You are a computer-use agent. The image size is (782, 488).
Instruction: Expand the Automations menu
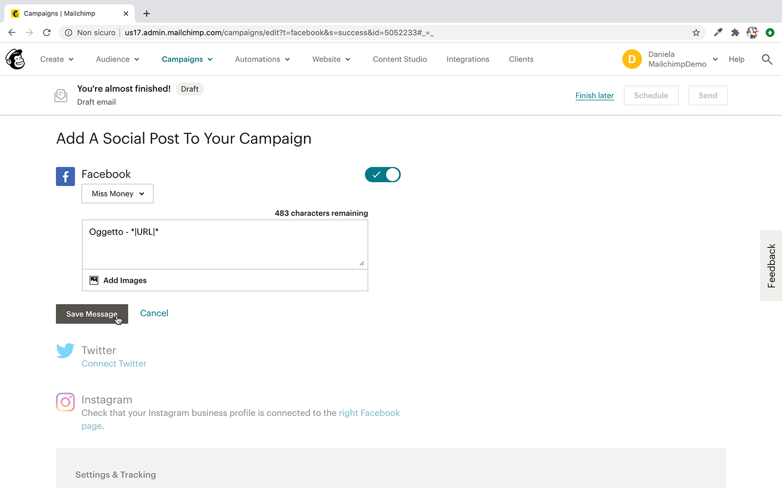[262, 59]
